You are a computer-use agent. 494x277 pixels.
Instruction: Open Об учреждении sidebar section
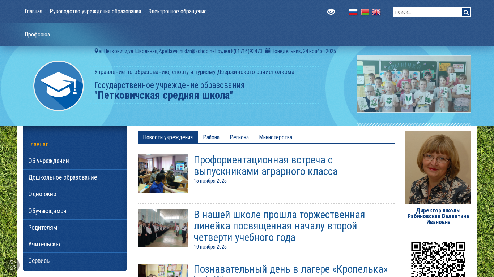pos(75,161)
